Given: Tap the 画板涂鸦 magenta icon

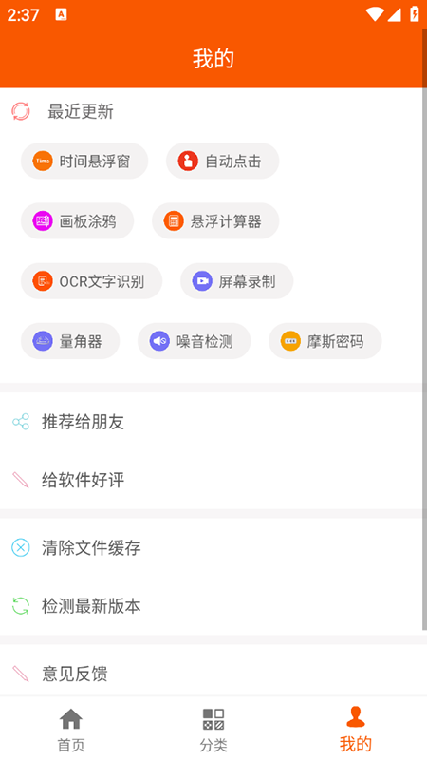Looking at the screenshot, I should (x=43, y=220).
